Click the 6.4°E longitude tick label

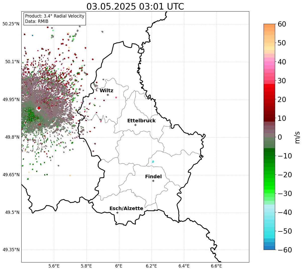tap(184, 266)
